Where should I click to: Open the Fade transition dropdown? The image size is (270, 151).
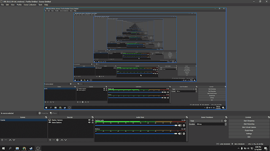[206, 121]
